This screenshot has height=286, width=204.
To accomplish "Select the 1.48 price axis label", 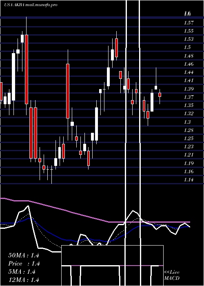I will (x=188, y=56).
